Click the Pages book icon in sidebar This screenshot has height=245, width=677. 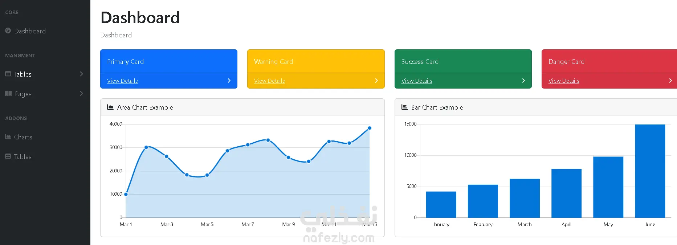(x=8, y=94)
